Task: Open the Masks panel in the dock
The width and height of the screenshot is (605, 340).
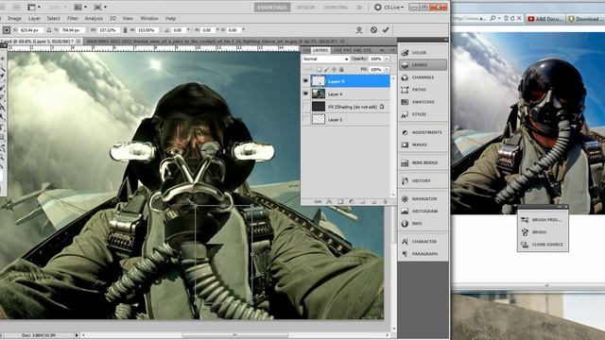Action: click(x=423, y=144)
